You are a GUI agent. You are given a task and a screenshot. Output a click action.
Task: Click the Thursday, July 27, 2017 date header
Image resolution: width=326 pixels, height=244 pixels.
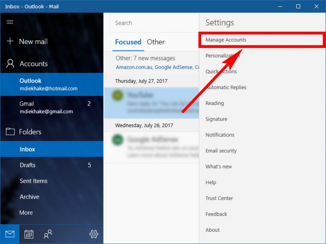(141, 81)
